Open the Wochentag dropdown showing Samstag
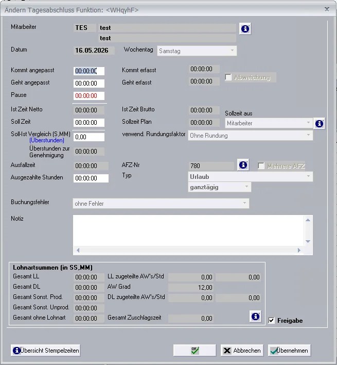This screenshot has width=337, height=365. pos(197,51)
